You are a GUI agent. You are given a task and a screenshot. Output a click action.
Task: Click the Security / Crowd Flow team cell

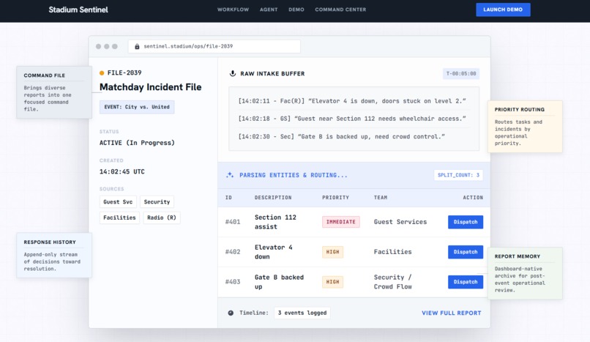click(x=393, y=282)
